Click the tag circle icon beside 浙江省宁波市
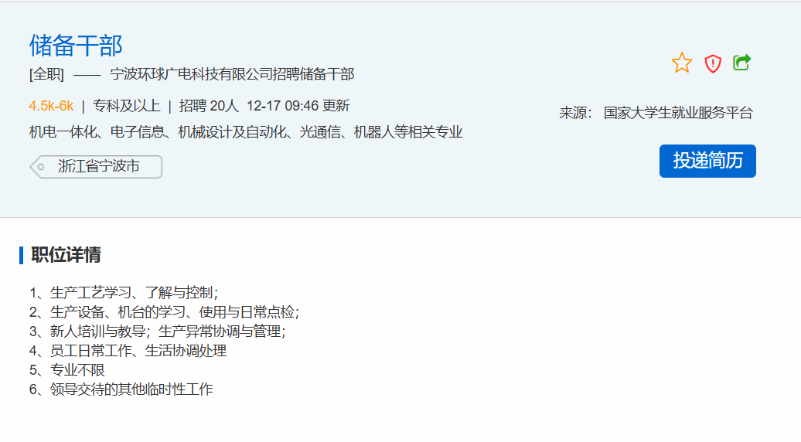801x442 pixels. coord(41,167)
